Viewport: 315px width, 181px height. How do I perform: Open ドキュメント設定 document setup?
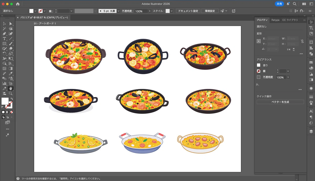point(188,11)
